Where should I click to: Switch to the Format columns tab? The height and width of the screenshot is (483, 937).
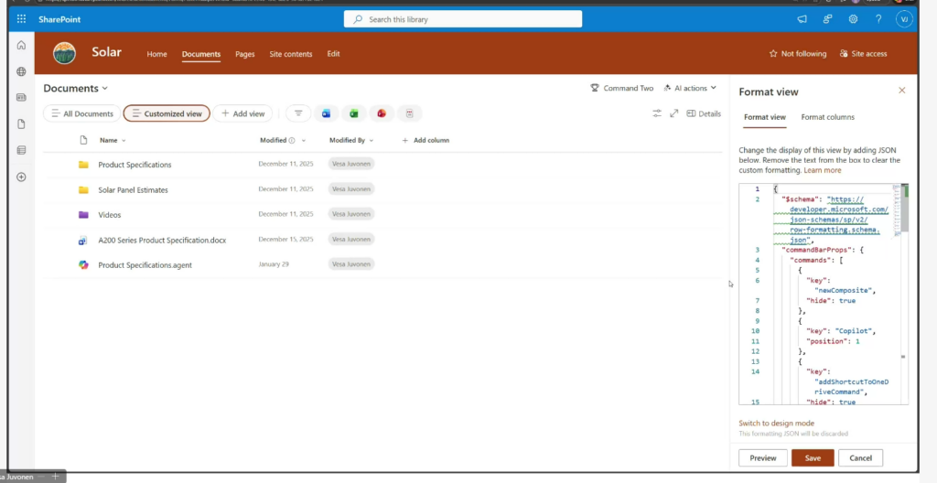[x=827, y=117]
